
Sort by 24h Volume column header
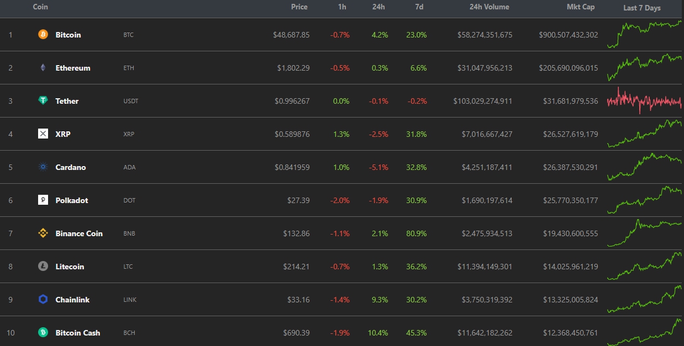(489, 7)
